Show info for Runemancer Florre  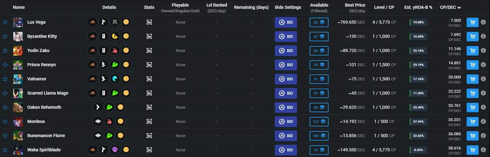[483, 136]
